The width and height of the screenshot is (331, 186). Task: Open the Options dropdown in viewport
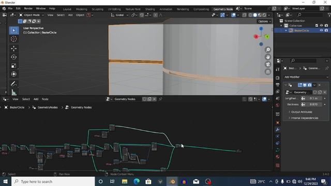coord(264,21)
